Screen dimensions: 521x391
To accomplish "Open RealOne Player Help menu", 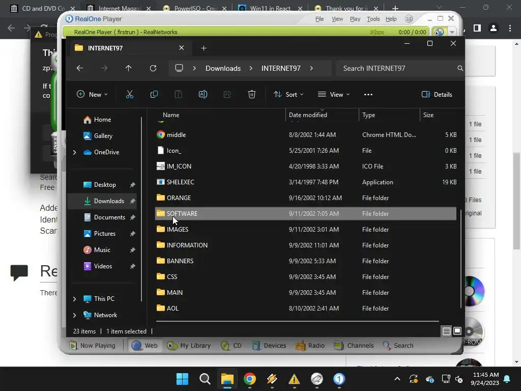I will [x=391, y=19].
